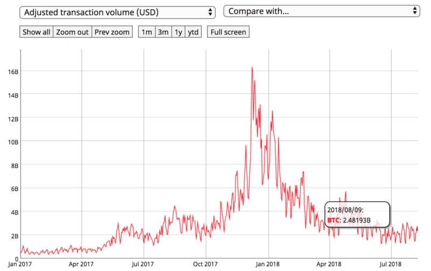Open the chart in Full screen
Viewport: 431px width, 271px height.
tap(228, 32)
